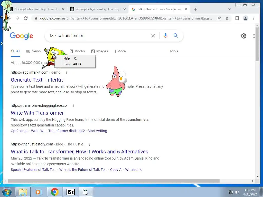Open the Windows Start orb
The image size is (263, 197).
[7, 192]
